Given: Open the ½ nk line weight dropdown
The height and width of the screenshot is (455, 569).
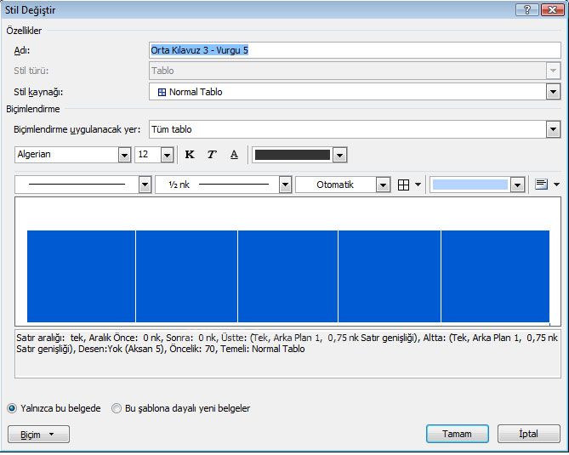Looking at the screenshot, I should 285,185.
